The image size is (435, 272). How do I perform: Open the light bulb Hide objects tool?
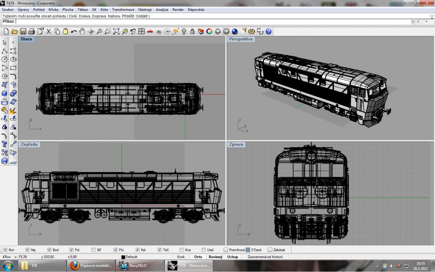click(184, 32)
